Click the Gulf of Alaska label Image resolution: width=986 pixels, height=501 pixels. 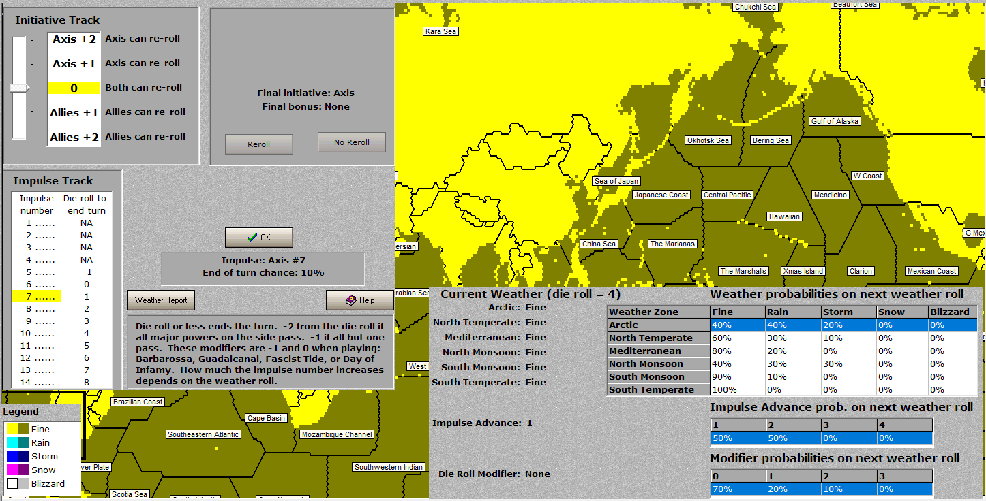point(835,121)
